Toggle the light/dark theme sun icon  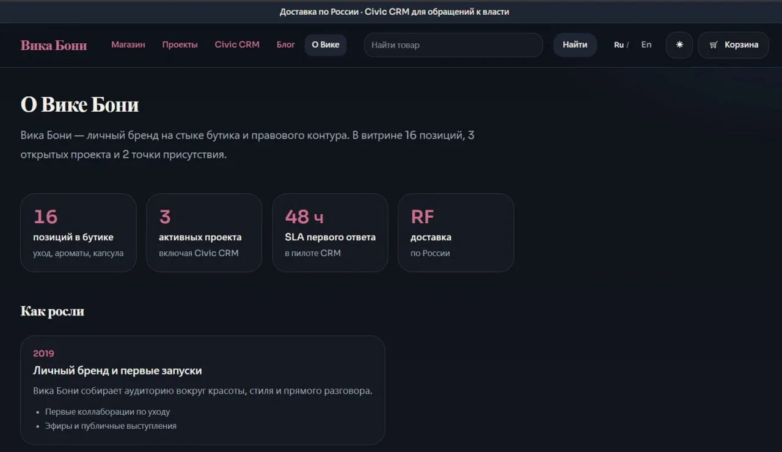click(x=679, y=45)
